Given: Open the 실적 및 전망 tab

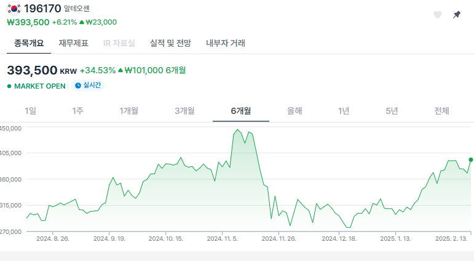Looking at the screenshot, I should pyautogui.click(x=170, y=43).
